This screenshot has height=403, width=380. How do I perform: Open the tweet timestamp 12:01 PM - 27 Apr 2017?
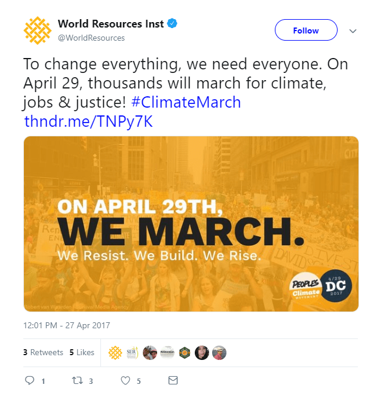click(x=67, y=326)
